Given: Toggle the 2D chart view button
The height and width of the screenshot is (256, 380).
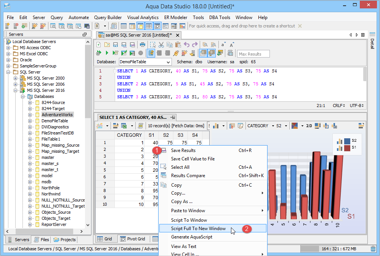Looking at the screenshot, I should click(309, 126).
